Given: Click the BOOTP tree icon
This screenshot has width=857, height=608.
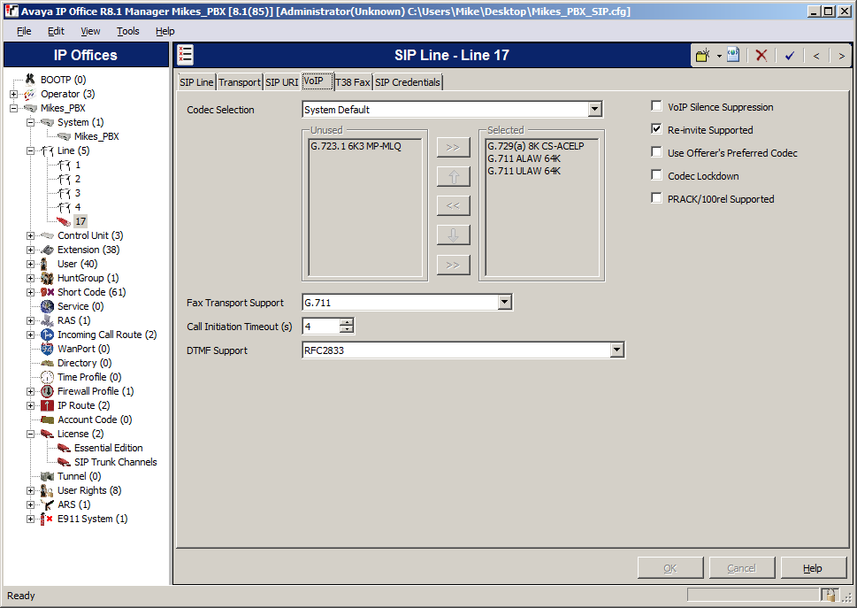Looking at the screenshot, I should (30, 80).
